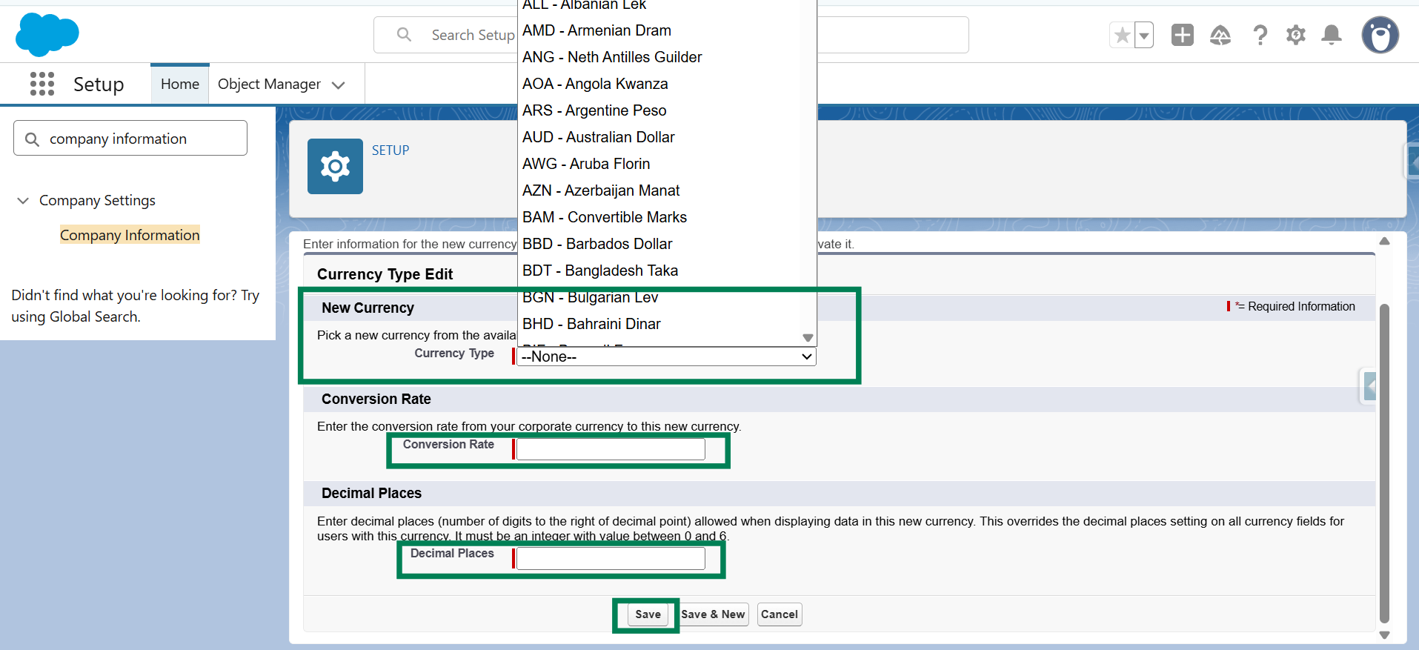
Task: Expand the Object Manager dropdown chevron
Action: click(339, 85)
